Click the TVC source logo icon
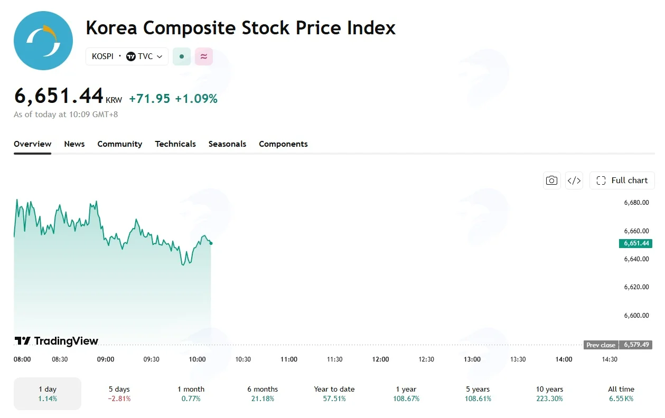 [x=131, y=56]
